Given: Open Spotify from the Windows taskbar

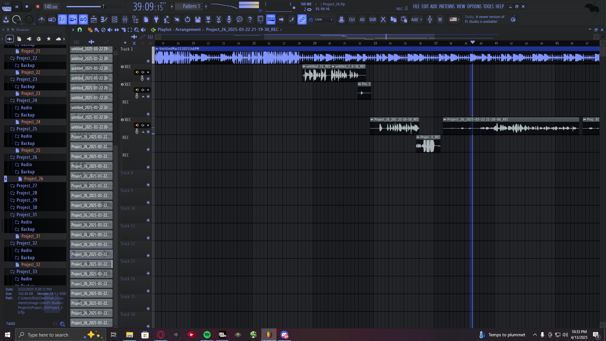Looking at the screenshot, I should click(x=207, y=335).
